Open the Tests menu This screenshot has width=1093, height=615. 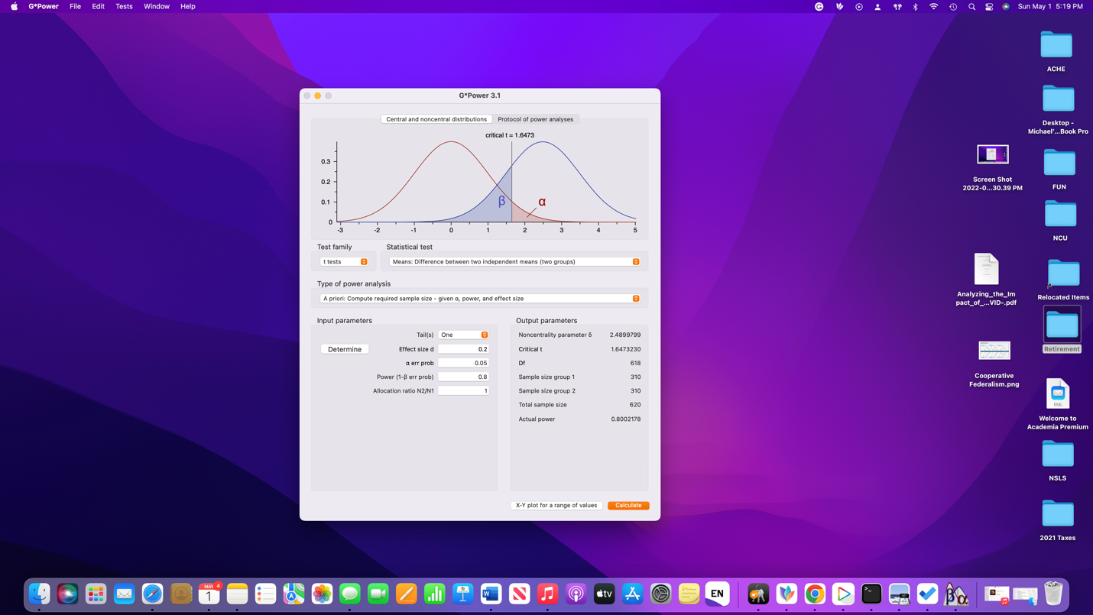pos(124,6)
